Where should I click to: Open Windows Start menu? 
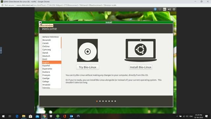[3, 116]
